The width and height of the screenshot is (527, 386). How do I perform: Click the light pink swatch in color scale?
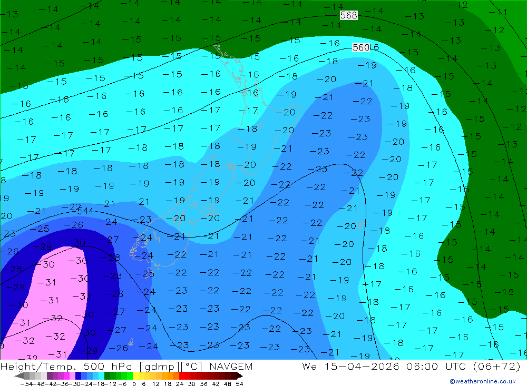[72, 376]
